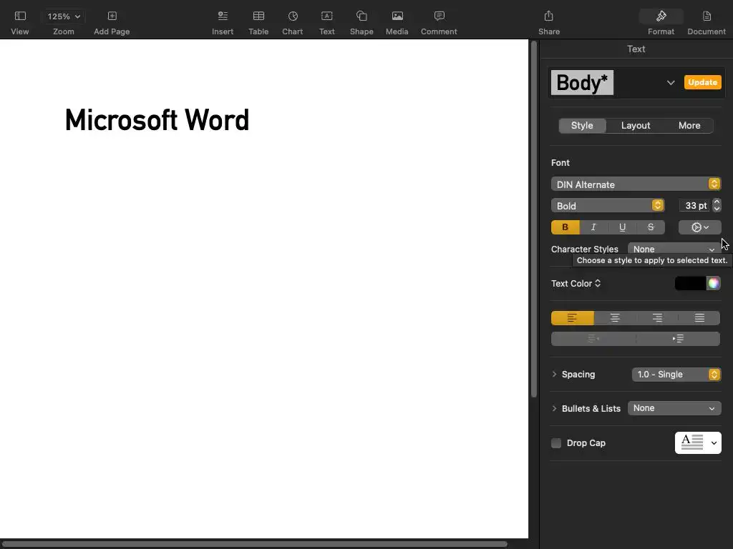The width and height of the screenshot is (733, 549).
Task: Toggle the Format inspector
Action: click(x=661, y=22)
